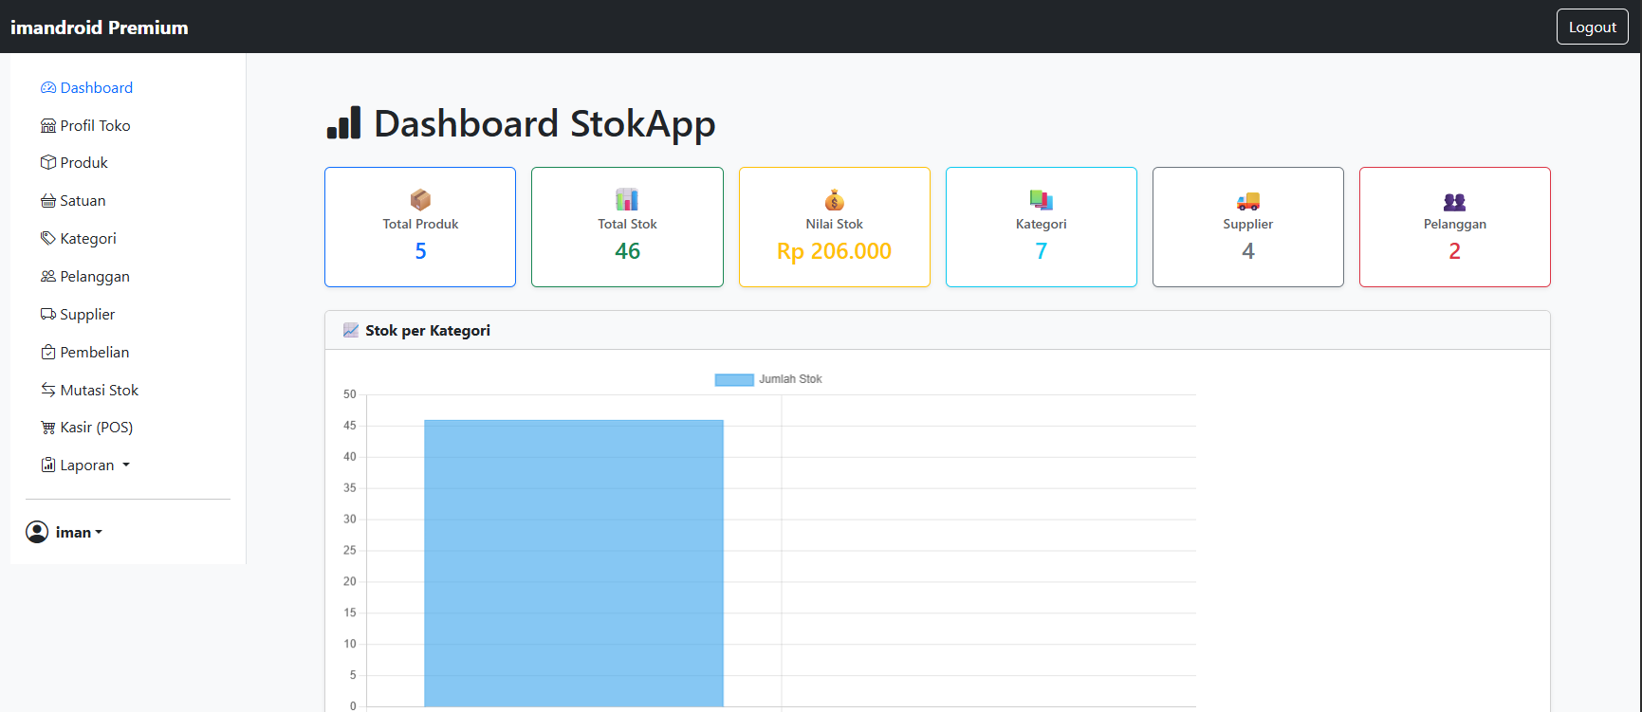Image resolution: width=1642 pixels, height=712 pixels.
Task: Click the money bag emoji on Nilai Stok card
Action: tap(834, 199)
